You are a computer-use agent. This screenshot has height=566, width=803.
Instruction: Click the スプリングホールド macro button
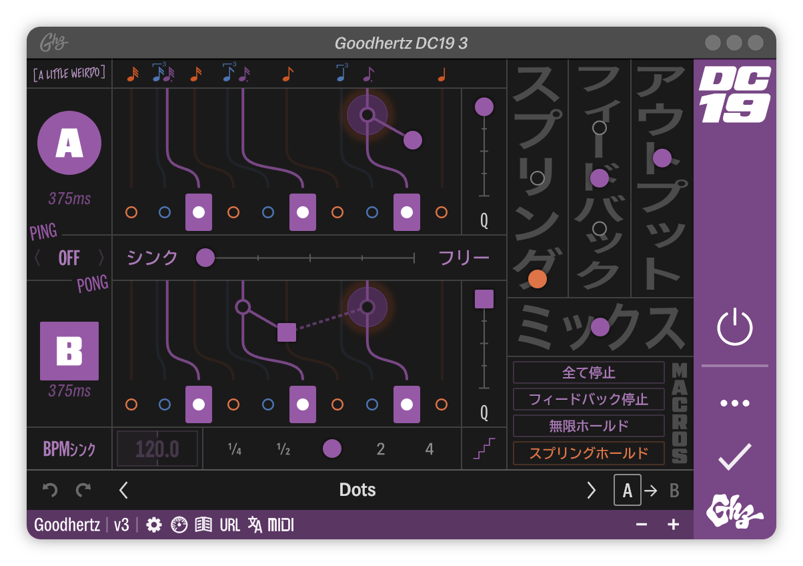coord(589,453)
